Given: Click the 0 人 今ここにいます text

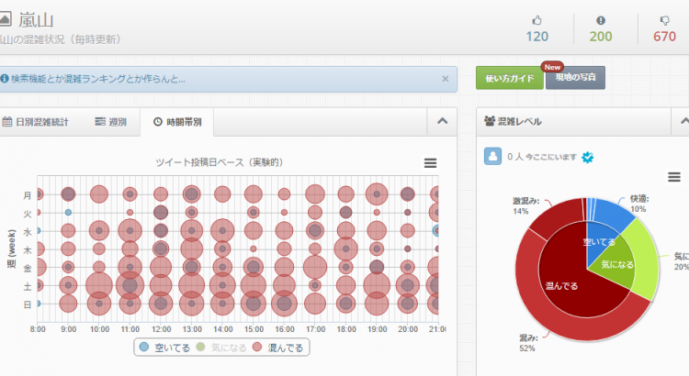Looking at the screenshot, I should point(542,157).
